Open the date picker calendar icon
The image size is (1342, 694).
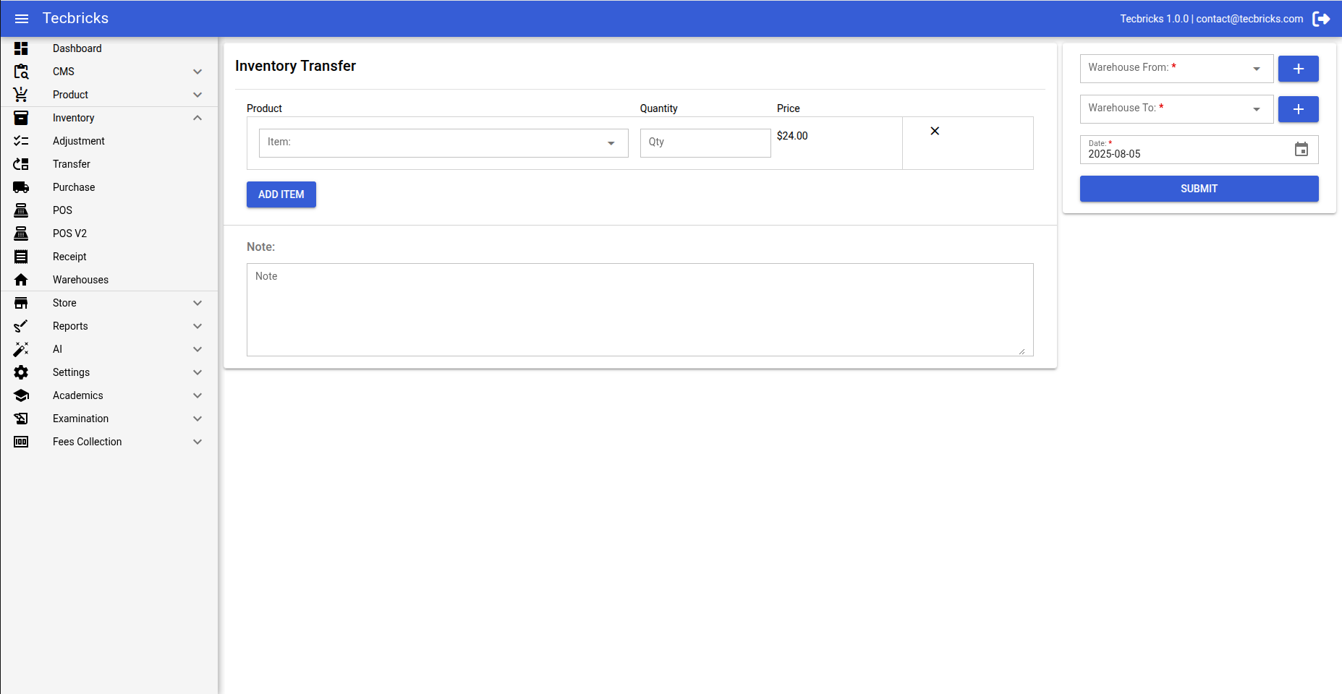1301,150
